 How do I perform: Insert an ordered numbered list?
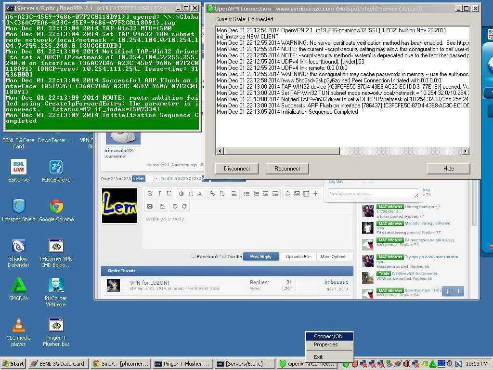point(256,194)
